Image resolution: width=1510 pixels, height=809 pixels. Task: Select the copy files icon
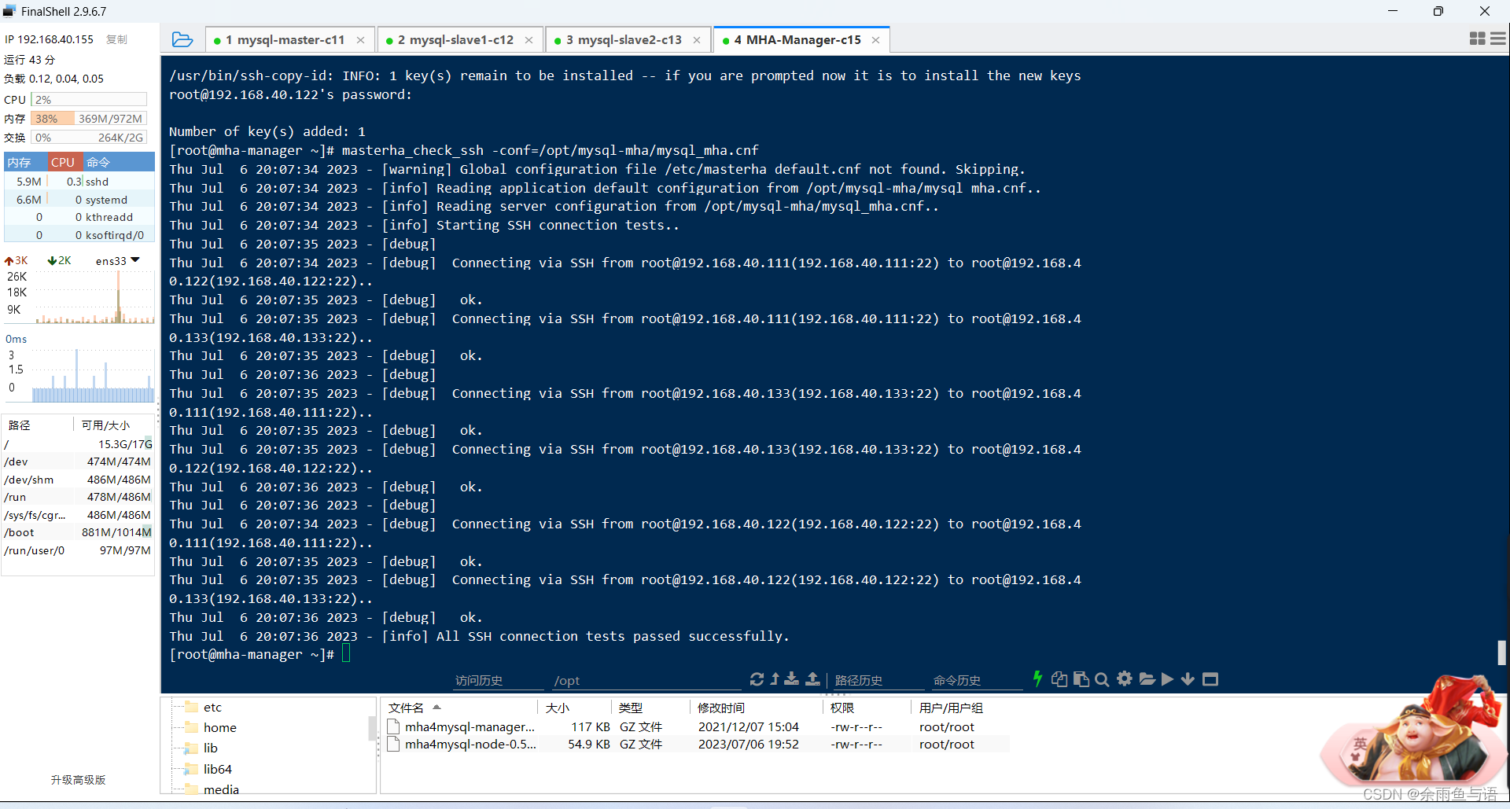[1059, 678]
